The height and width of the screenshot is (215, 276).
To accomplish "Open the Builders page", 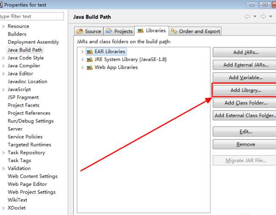I will tap(17, 34).
